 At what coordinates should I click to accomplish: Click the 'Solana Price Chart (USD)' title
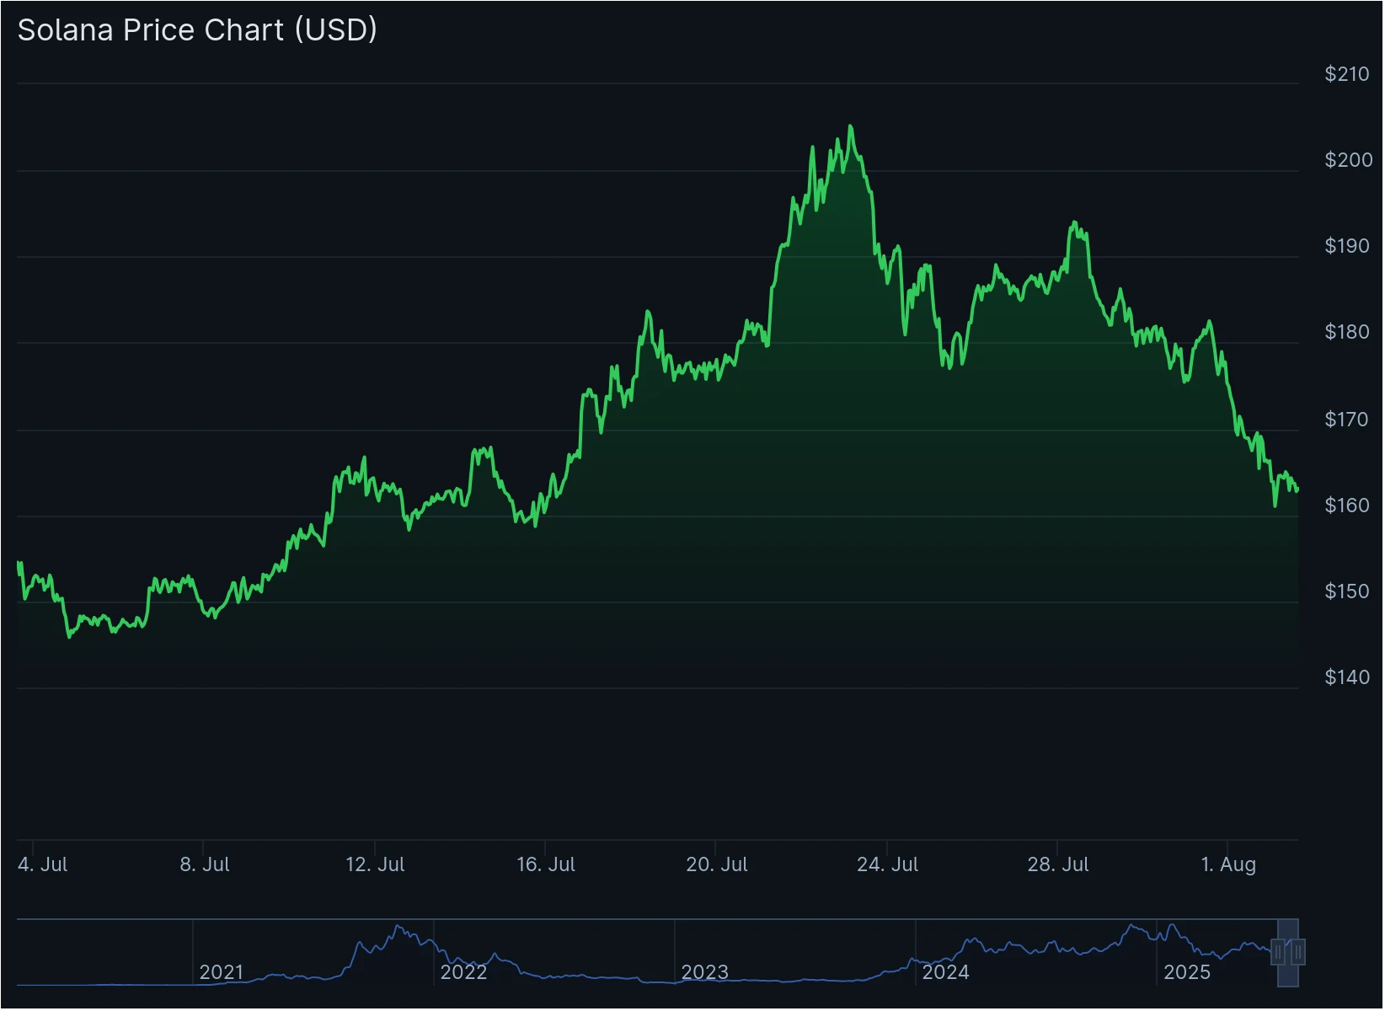pos(197,29)
